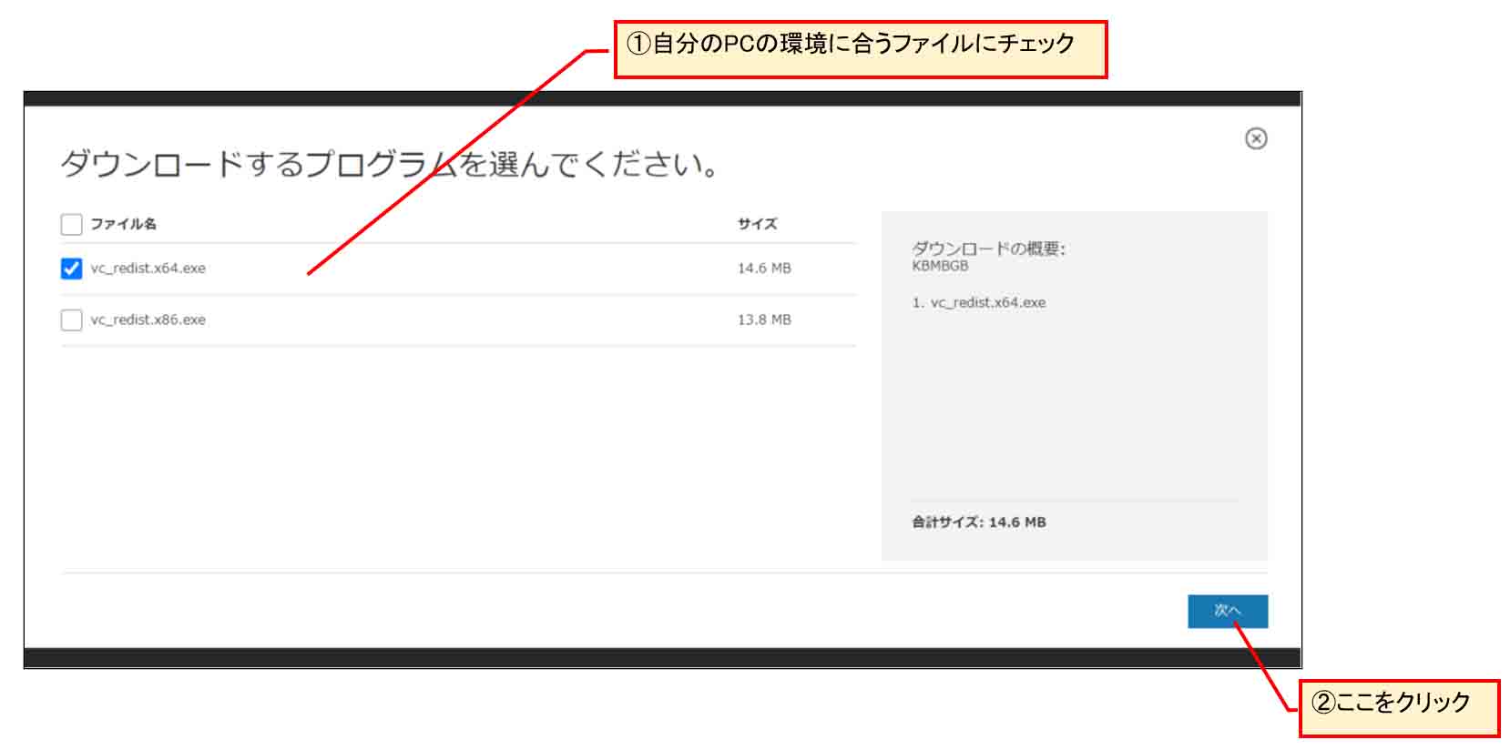Image resolution: width=1510 pixels, height=750 pixels.
Task: Click the ① 自分のPCの環境 annotation box
Action: coord(860,49)
